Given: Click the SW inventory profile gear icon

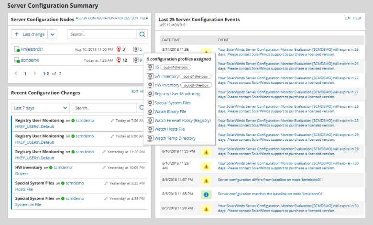Looking at the screenshot, I should point(150,76).
